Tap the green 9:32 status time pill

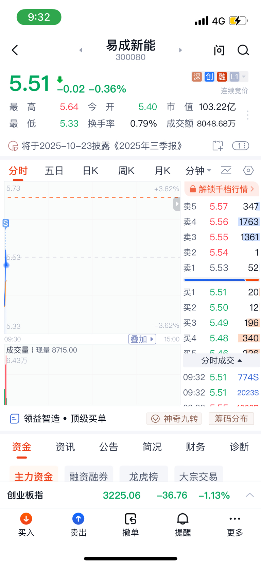point(39,17)
